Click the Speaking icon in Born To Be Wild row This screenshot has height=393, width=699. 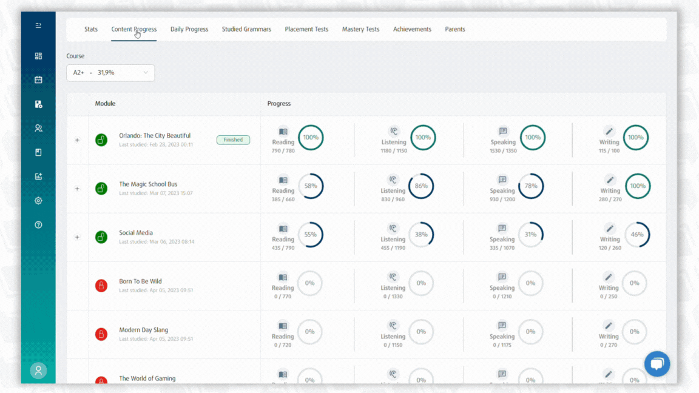tap(502, 277)
